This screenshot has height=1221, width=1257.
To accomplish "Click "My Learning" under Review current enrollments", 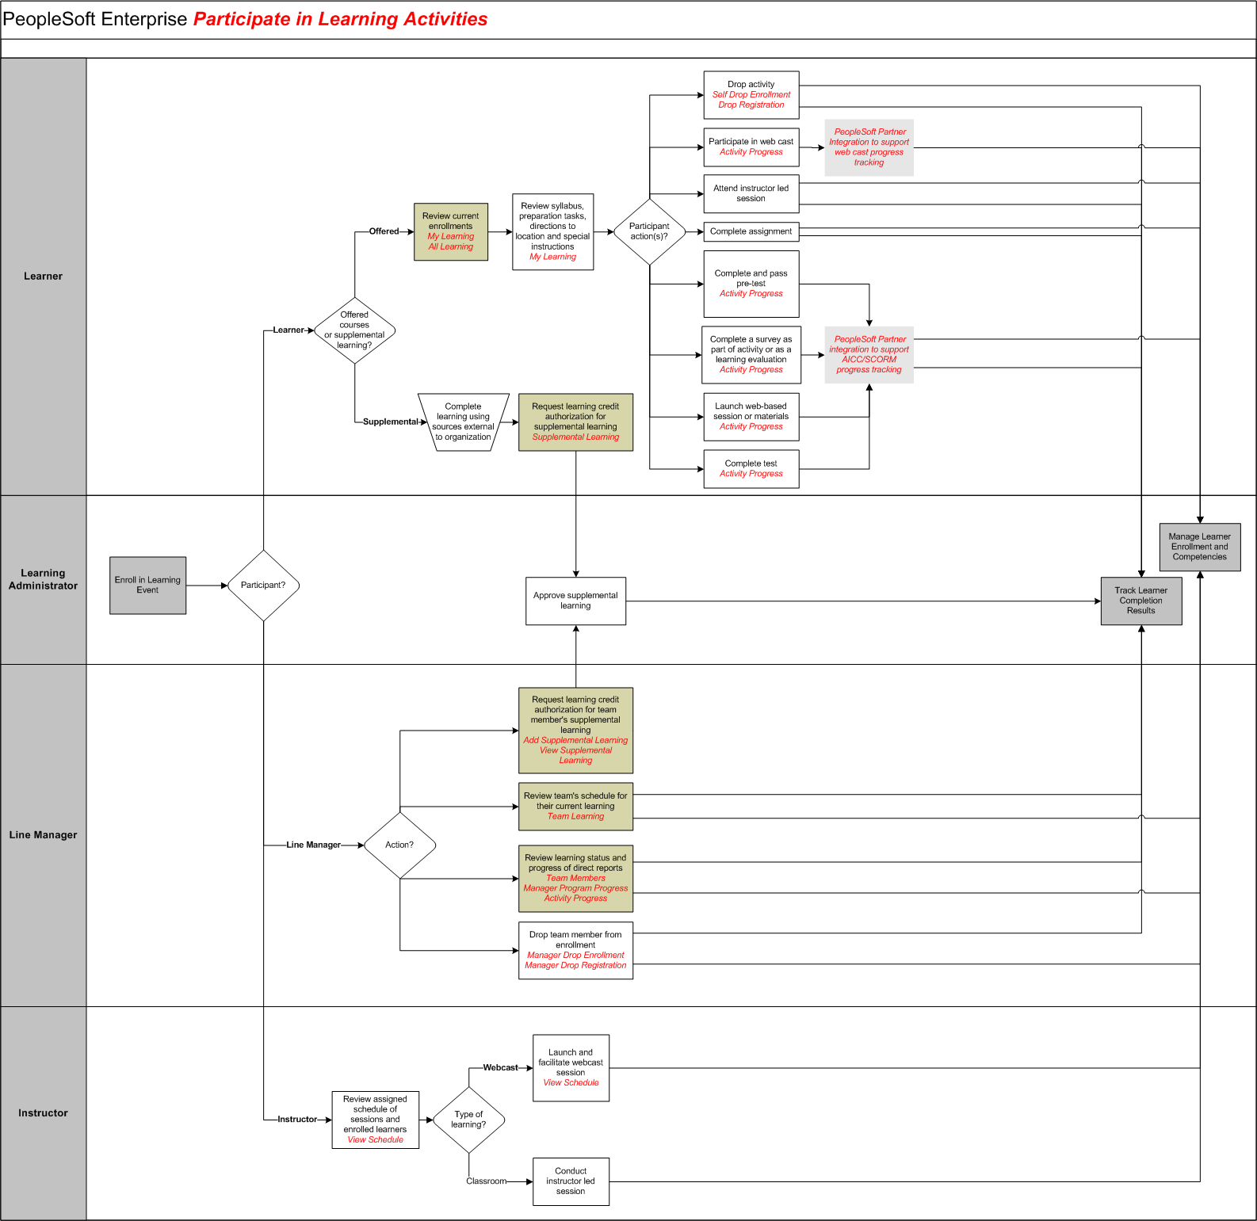I will 451,237.
